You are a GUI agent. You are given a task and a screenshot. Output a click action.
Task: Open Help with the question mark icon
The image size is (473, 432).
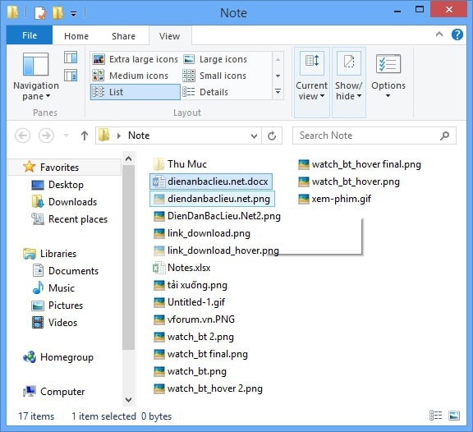(x=457, y=34)
